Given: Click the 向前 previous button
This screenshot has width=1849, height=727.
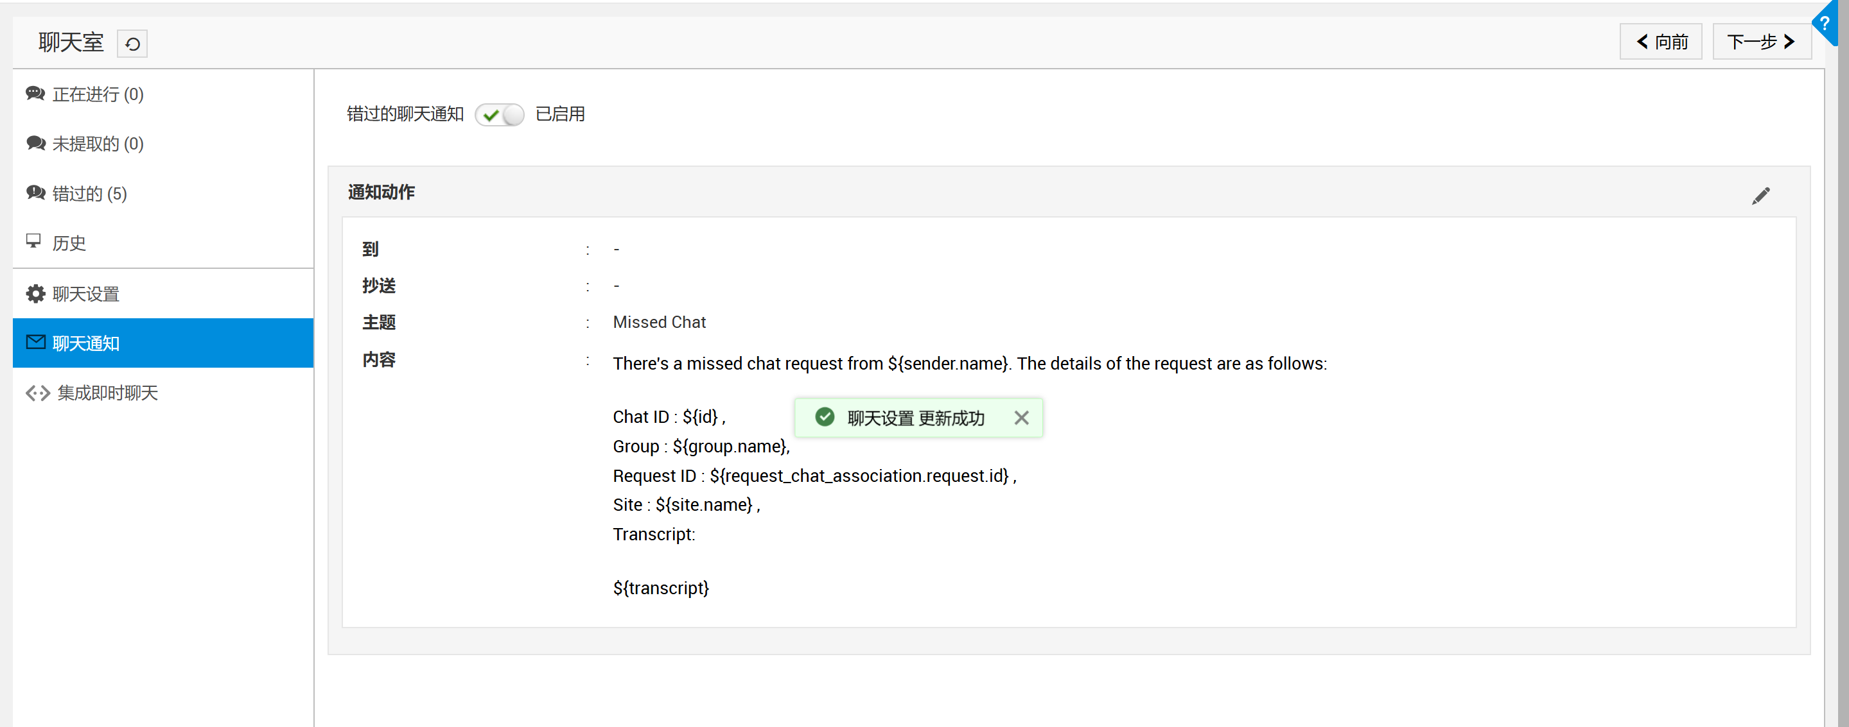Looking at the screenshot, I should 1660,42.
